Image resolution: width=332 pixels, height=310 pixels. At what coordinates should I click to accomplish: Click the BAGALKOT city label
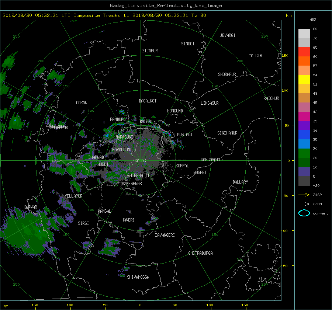(x=148, y=101)
